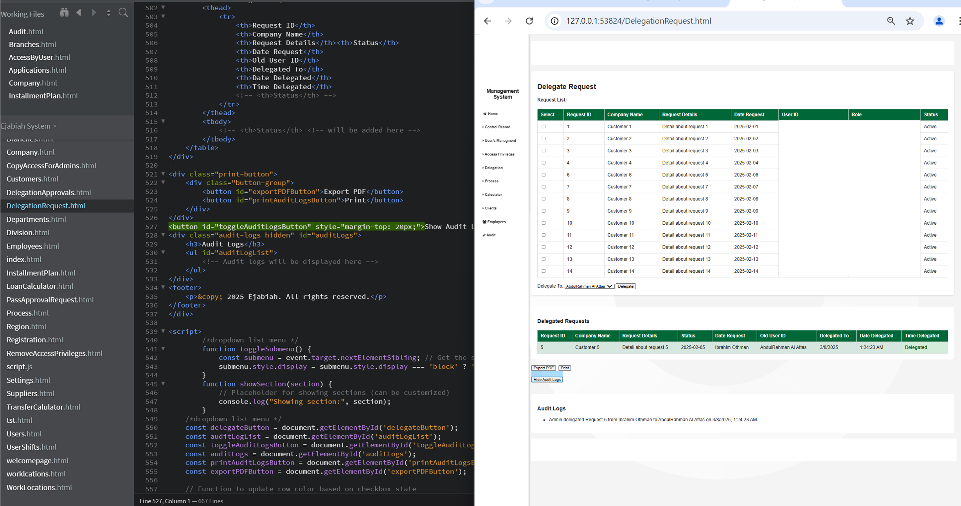Check the Select checkbox for Request ID 7
Image resolution: width=961 pixels, height=506 pixels.
click(x=543, y=187)
